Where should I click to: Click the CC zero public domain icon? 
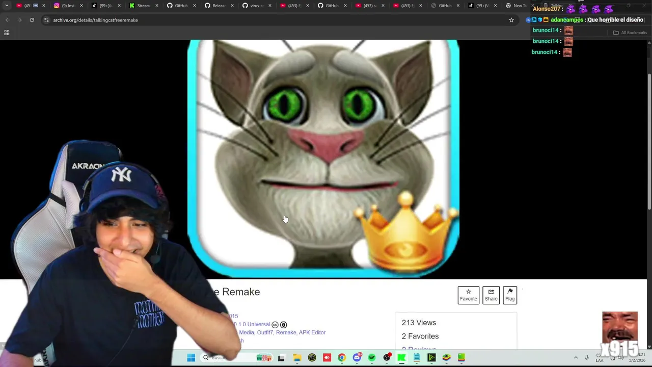click(x=284, y=325)
